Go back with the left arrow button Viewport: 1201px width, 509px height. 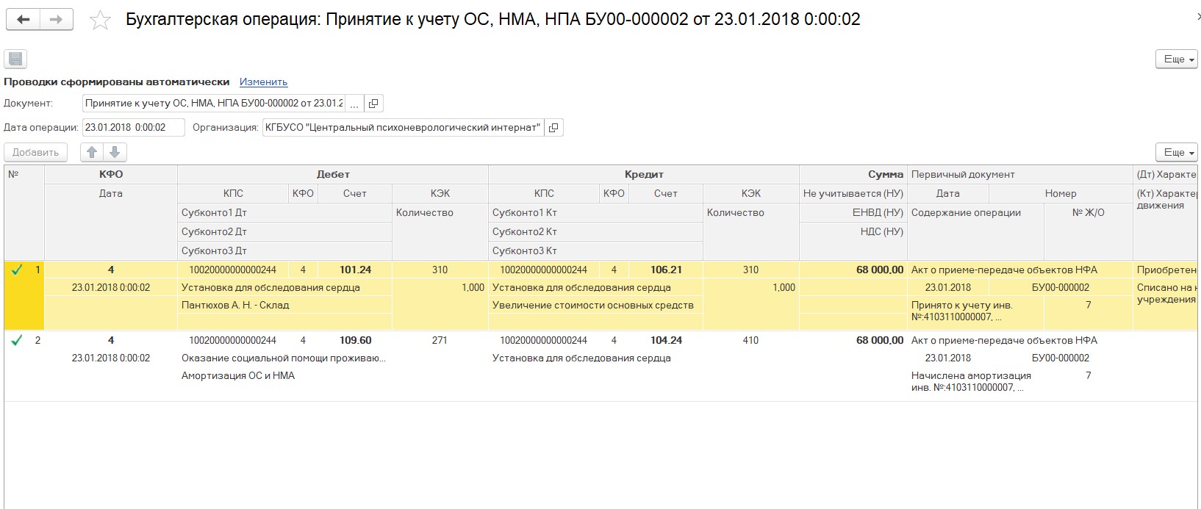click(23, 20)
